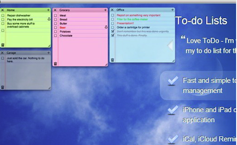Add an item to Garage list
The width and height of the screenshot is (237, 145).
click(49, 53)
